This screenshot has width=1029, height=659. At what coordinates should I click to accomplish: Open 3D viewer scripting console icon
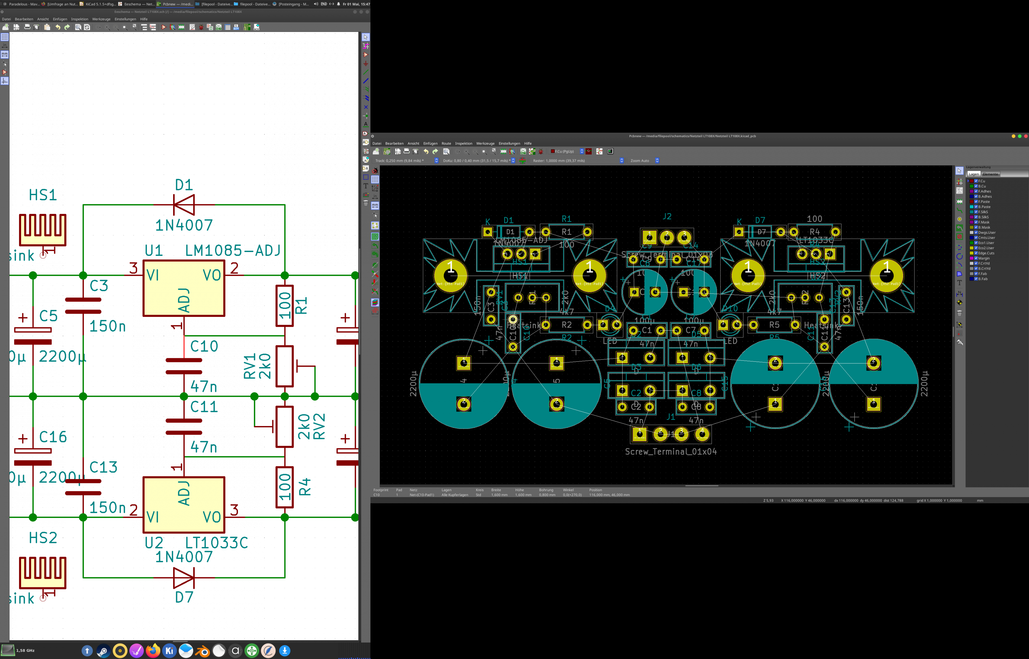point(610,151)
